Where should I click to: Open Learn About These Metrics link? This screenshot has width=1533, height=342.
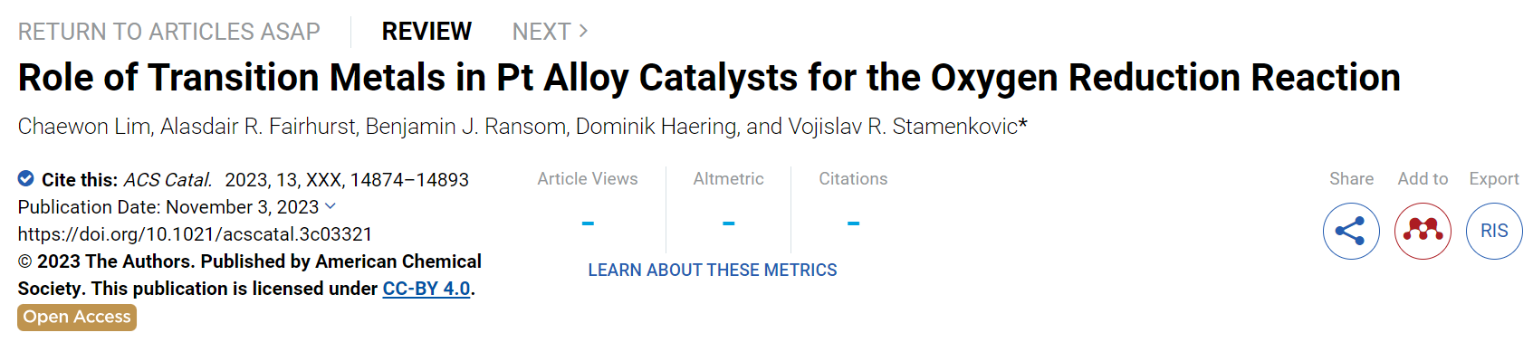click(x=713, y=270)
